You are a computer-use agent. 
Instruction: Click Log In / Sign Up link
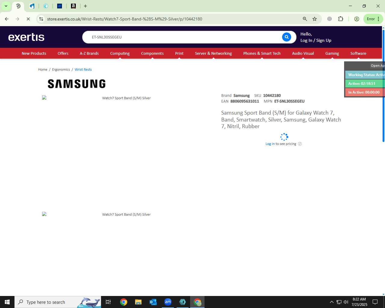316,40
